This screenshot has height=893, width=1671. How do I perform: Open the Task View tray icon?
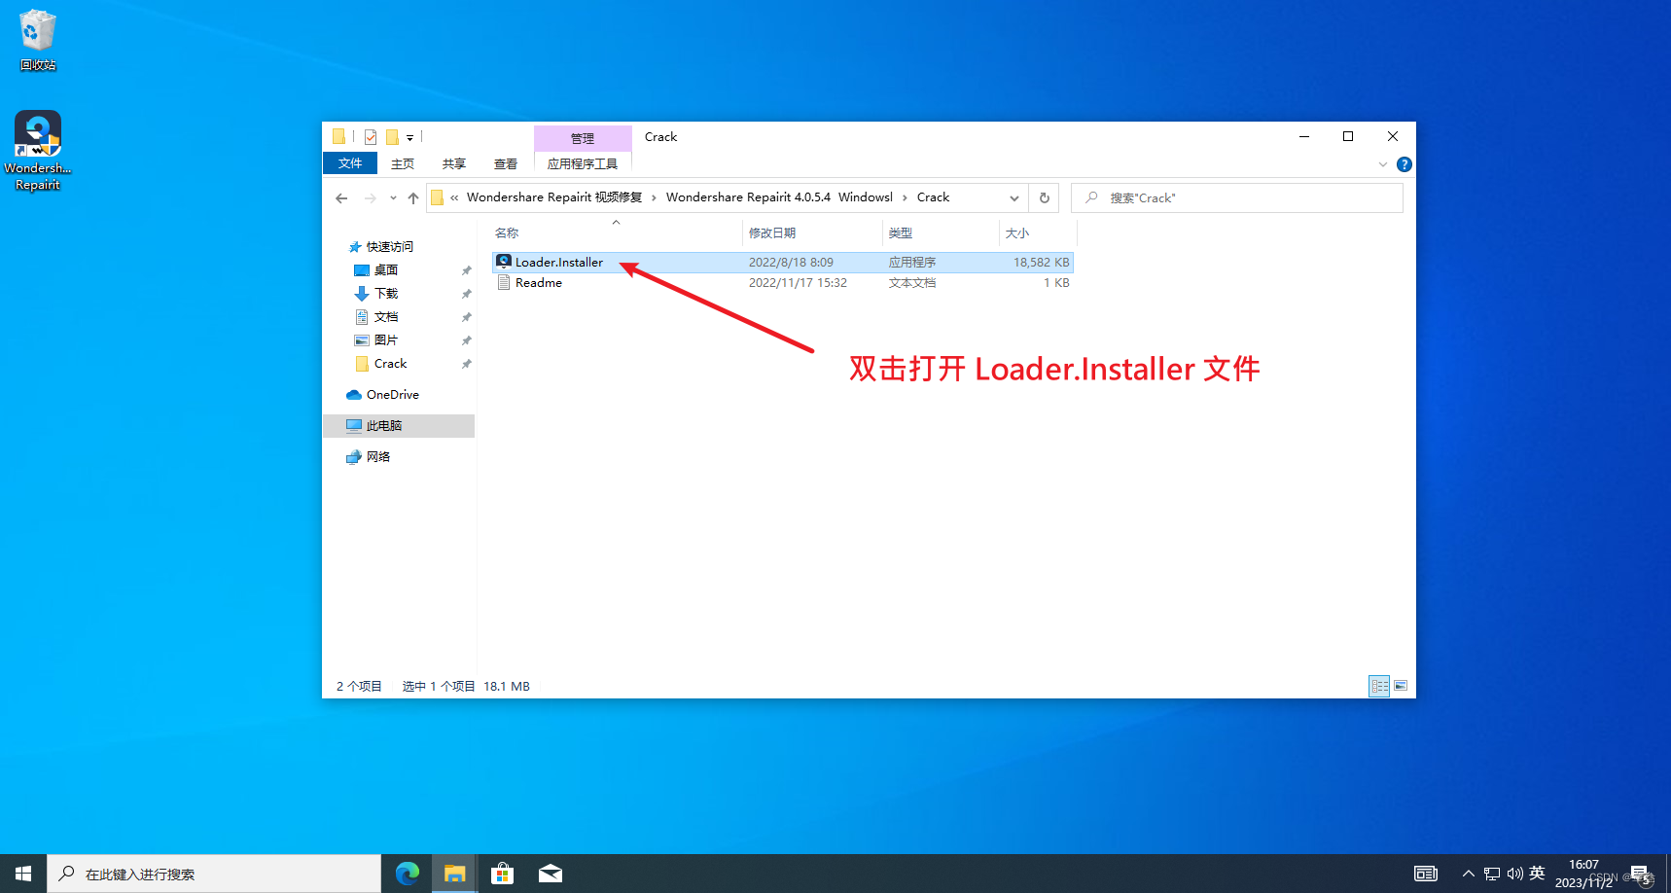click(x=1426, y=874)
